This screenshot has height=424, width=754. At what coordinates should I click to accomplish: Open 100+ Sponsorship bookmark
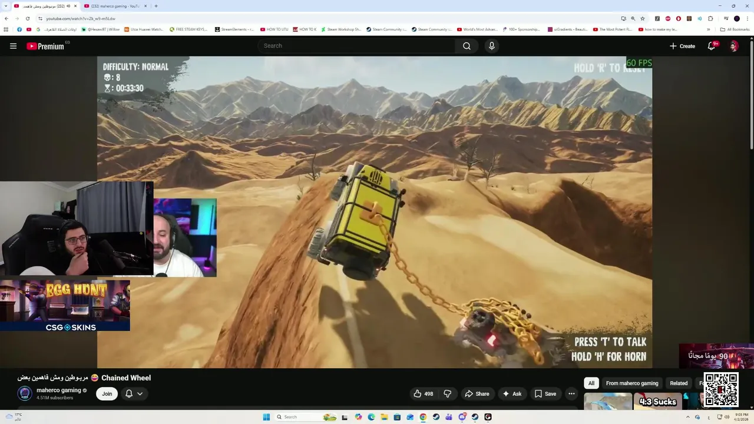pos(521,29)
